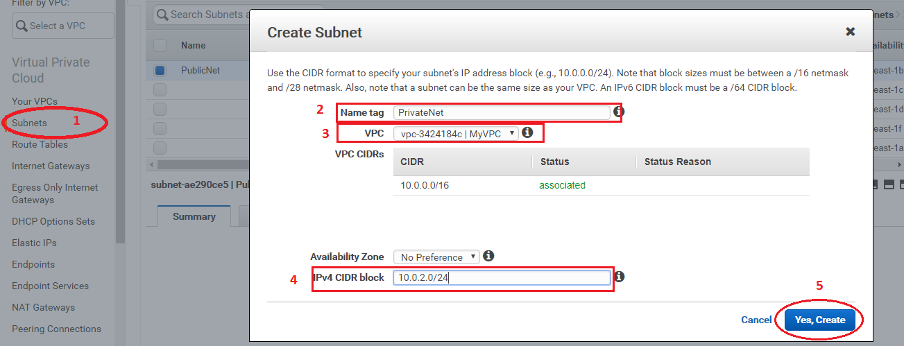Image resolution: width=904 pixels, height=346 pixels.
Task: Open the Select a VPC filter dropdown
Action: click(62, 26)
